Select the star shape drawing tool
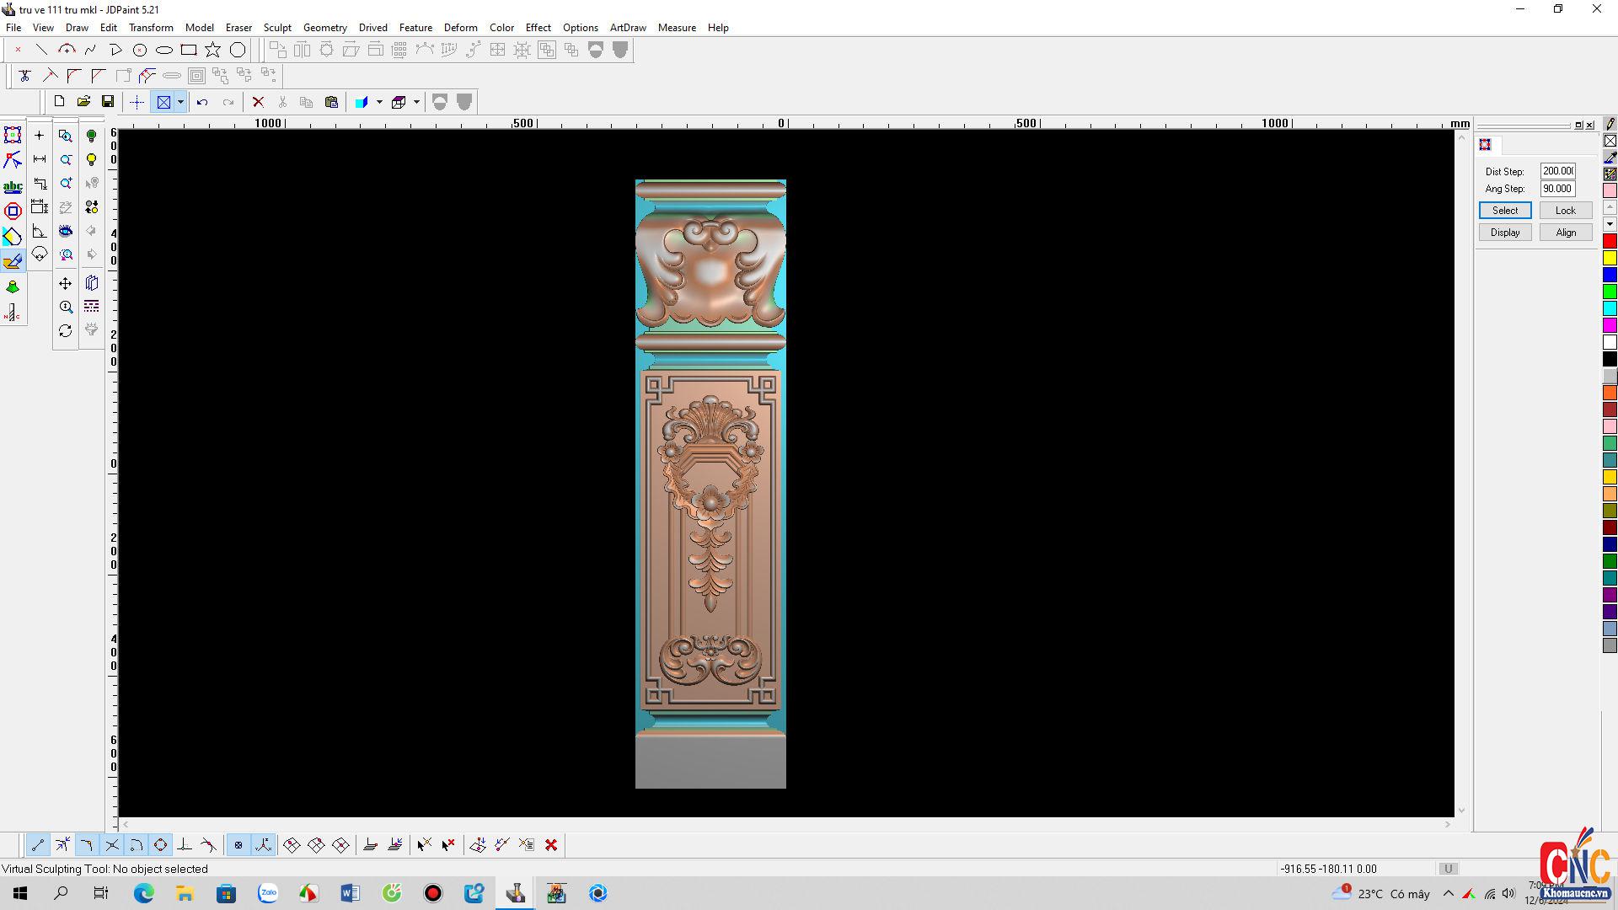The image size is (1618, 910). click(213, 50)
